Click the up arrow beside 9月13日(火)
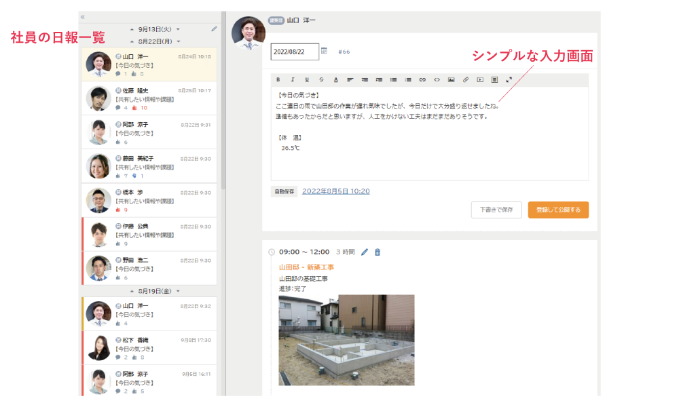Viewport: 679px width, 407px height. click(x=132, y=29)
